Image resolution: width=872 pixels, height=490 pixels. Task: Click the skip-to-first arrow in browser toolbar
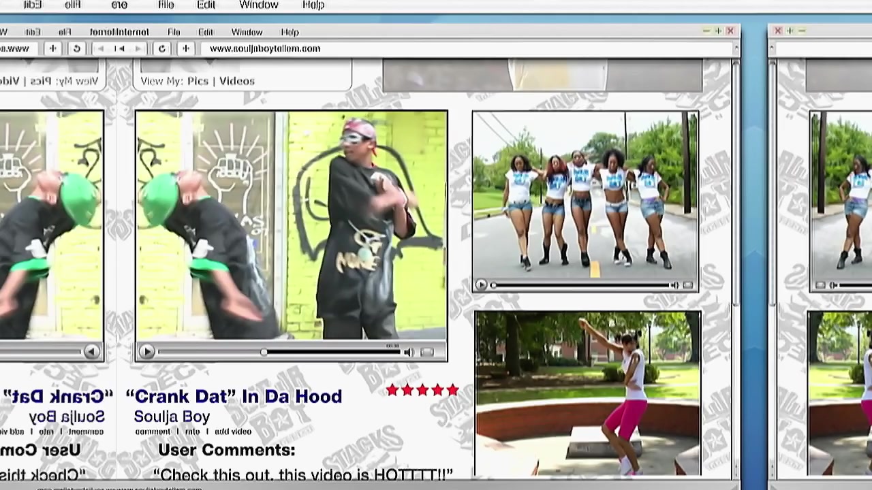pos(119,49)
